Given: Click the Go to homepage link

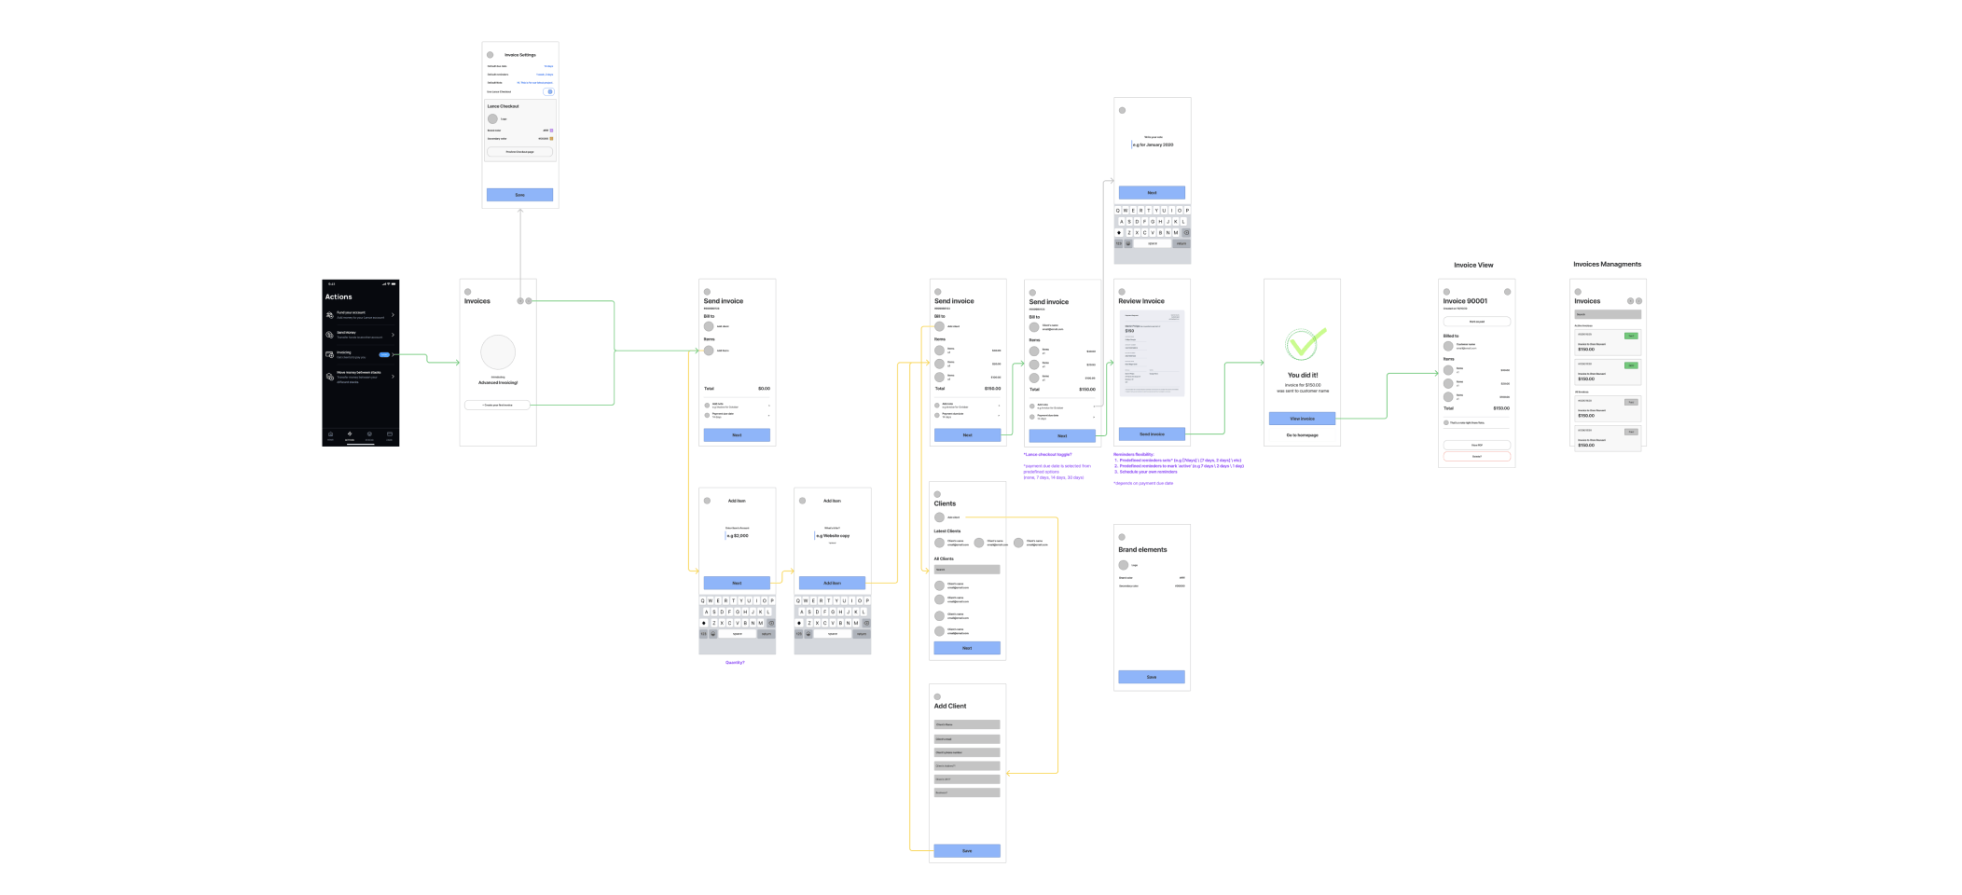Looking at the screenshot, I should [1302, 435].
